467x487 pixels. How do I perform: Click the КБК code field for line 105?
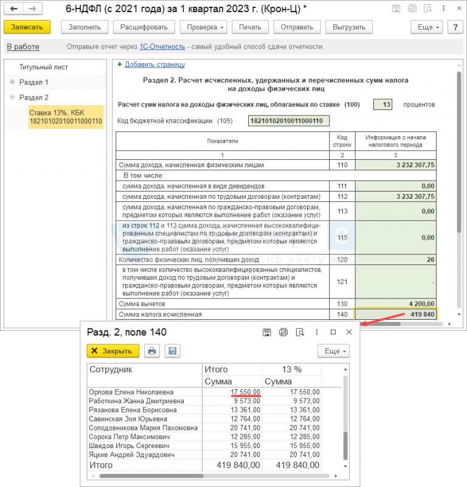coord(288,120)
